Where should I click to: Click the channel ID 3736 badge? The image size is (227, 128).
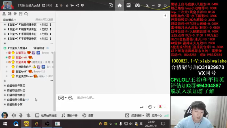47,5
